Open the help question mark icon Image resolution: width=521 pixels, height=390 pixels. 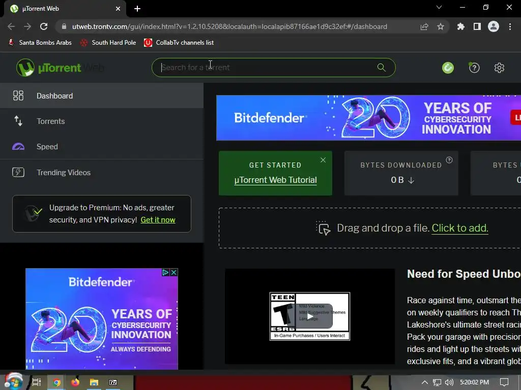pyautogui.click(x=474, y=68)
